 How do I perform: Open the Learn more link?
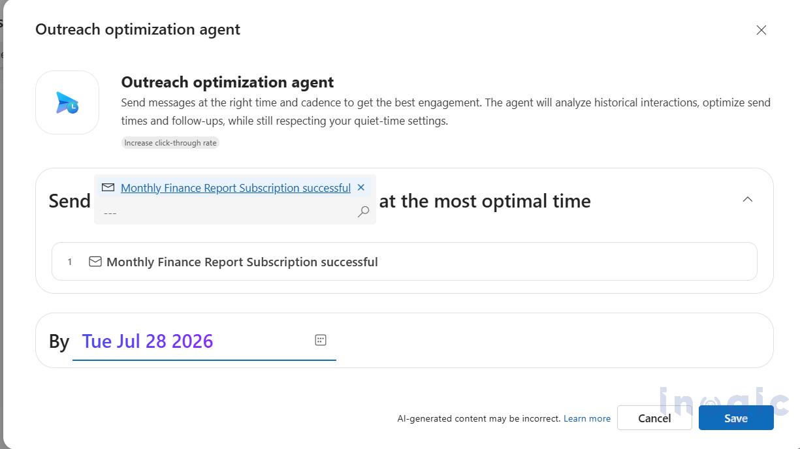(x=587, y=418)
